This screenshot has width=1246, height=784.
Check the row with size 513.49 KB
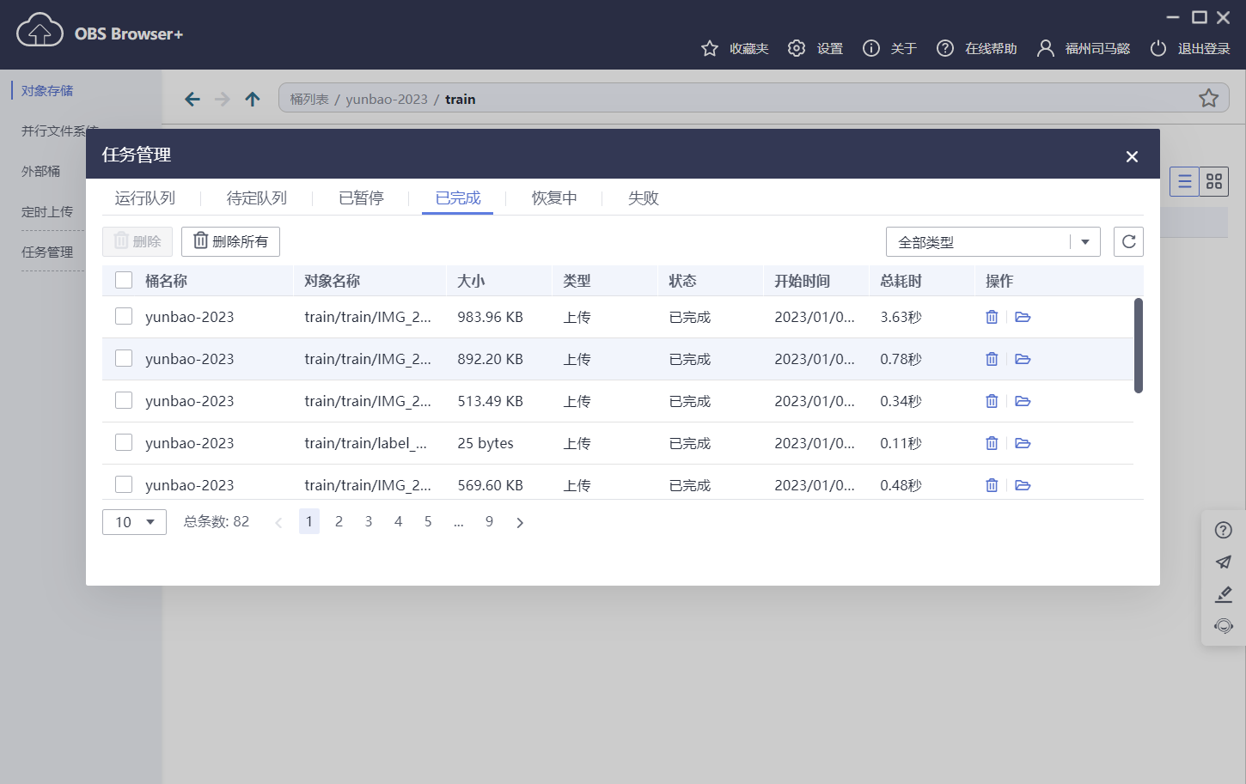tap(124, 400)
